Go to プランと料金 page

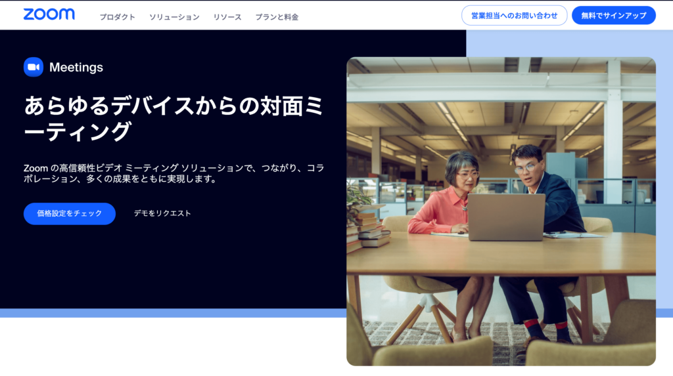point(277,17)
